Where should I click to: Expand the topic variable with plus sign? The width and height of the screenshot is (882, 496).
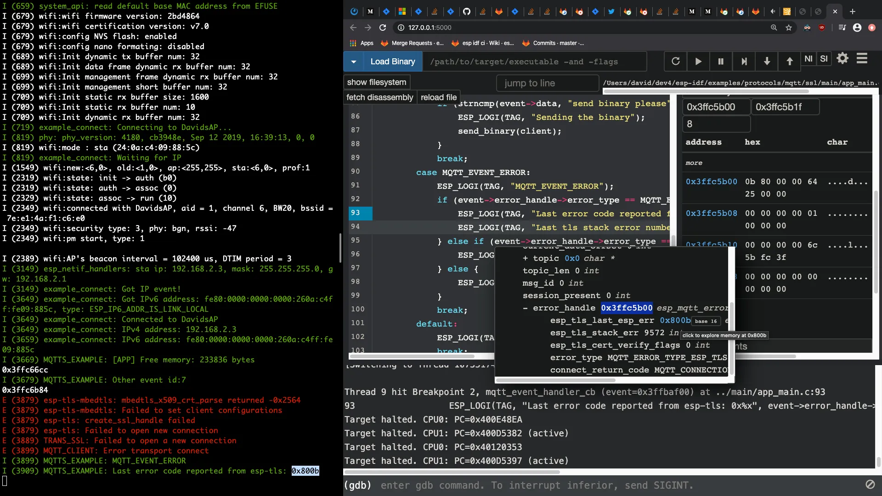525,258
